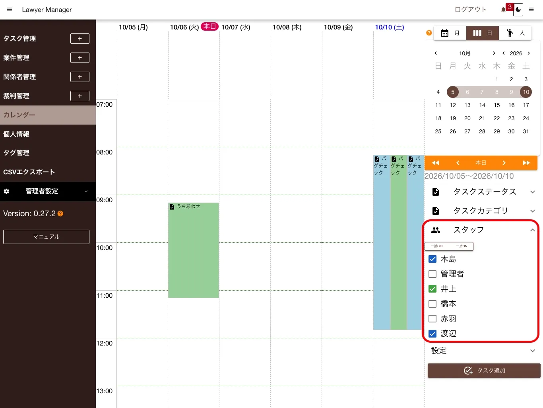Go to next month in mini calendar
543x408 pixels.
click(494, 53)
